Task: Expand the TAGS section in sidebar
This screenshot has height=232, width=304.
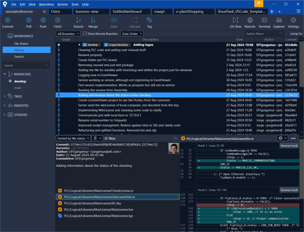Action: pos(5,96)
